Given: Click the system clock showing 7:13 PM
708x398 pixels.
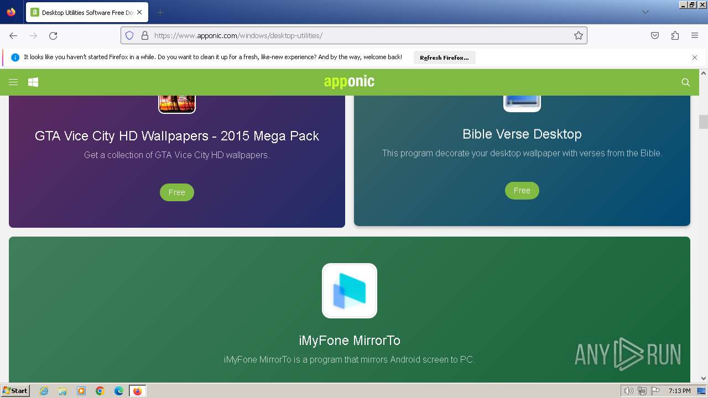Looking at the screenshot, I should 679,391.
